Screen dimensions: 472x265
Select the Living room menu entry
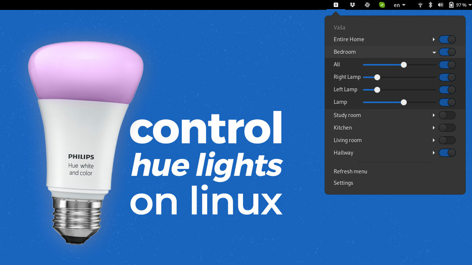pyautogui.click(x=395, y=140)
